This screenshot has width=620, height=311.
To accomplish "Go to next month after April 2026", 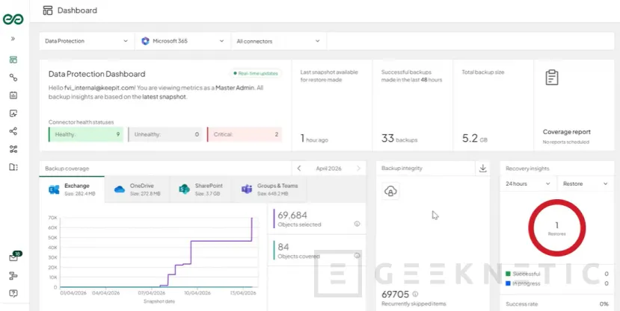I will pyautogui.click(x=359, y=169).
